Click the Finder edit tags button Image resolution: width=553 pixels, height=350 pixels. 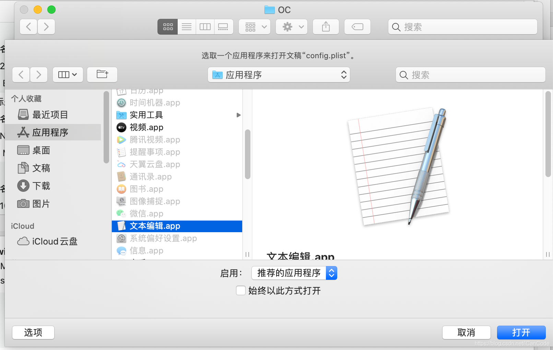tap(357, 27)
